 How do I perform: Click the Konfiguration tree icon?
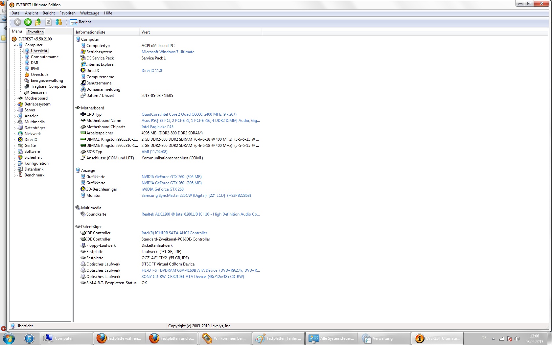[20, 163]
